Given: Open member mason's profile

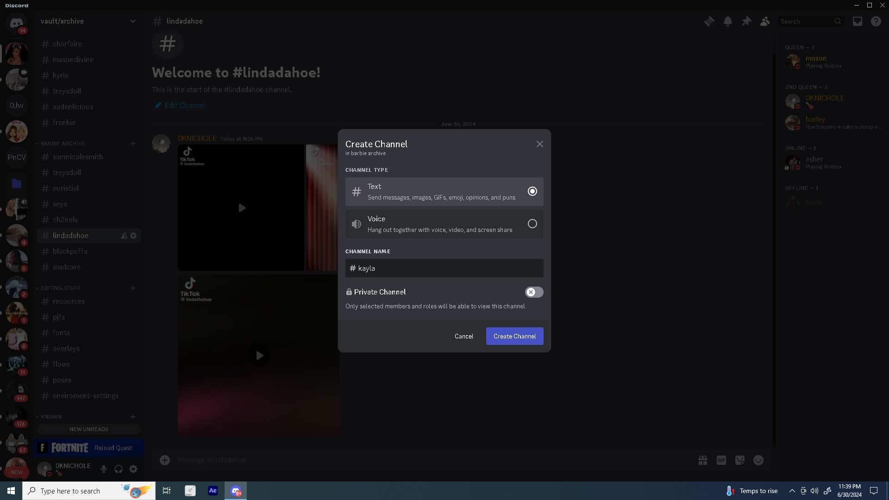Looking at the screenshot, I should [833, 62].
